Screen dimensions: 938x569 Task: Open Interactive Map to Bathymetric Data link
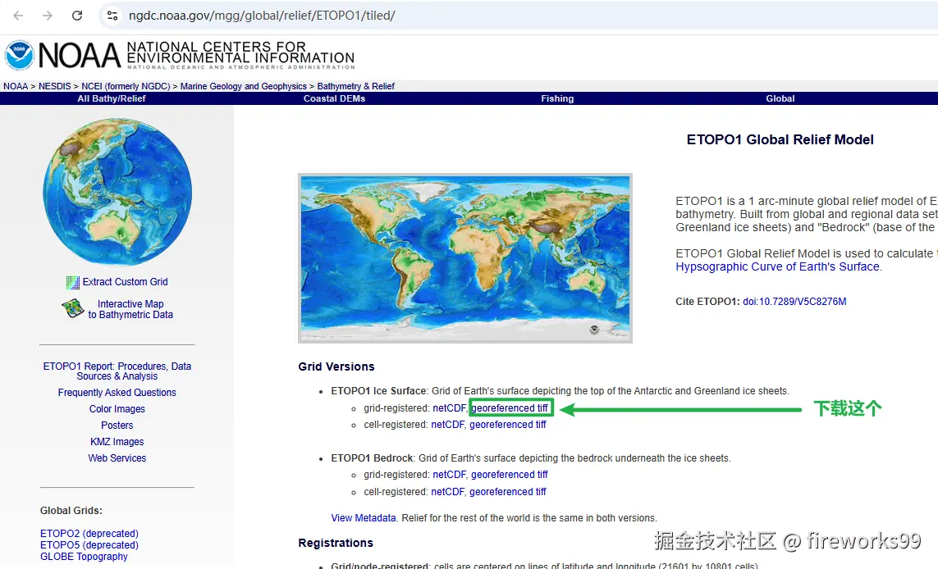coord(130,310)
